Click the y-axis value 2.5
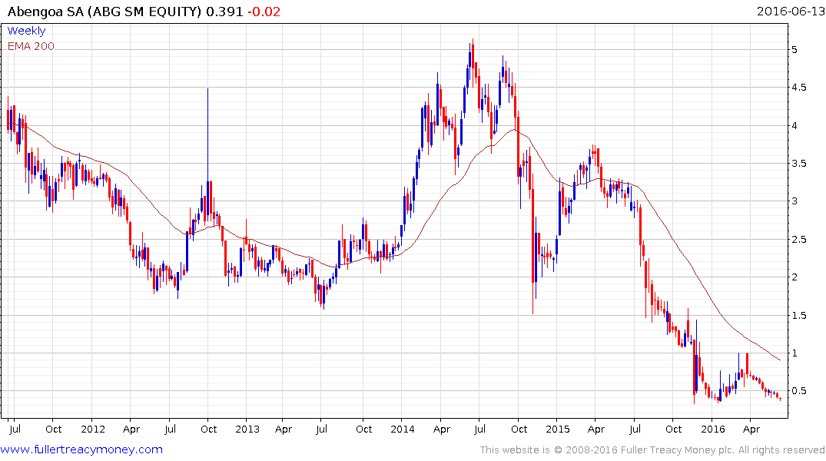Screen dimensions: 826x461 click(799, 239)
